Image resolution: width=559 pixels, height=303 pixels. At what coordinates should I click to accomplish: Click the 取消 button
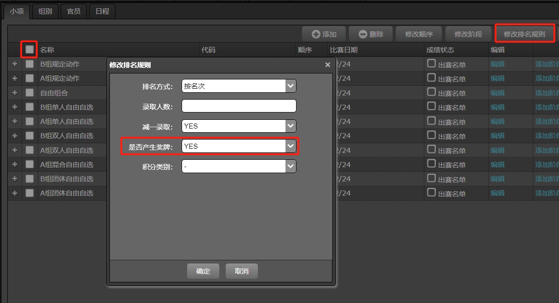(241, 271)
